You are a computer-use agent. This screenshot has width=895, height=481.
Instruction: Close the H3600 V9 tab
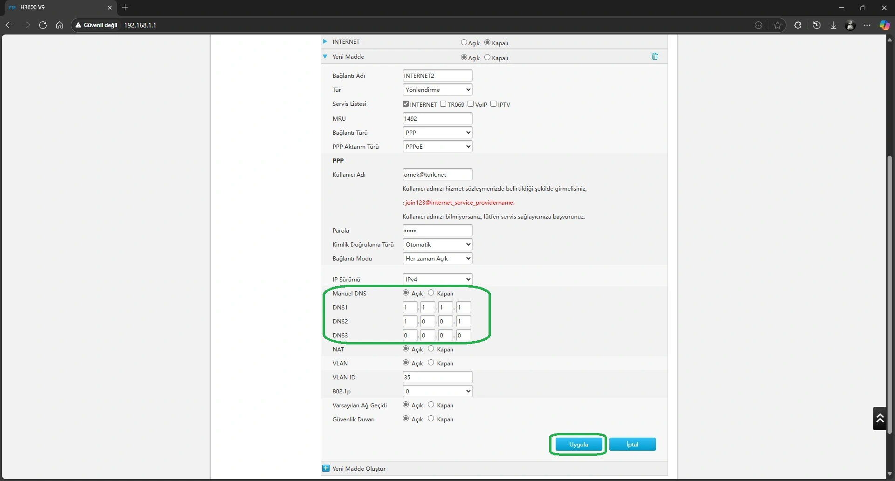[110, 7]
